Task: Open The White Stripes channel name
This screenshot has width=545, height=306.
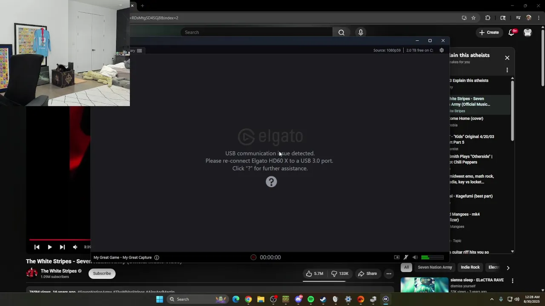Action: pos(59,271)
